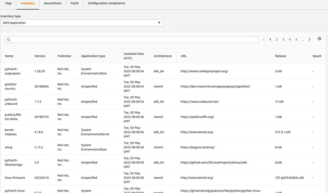Select publicsuffix-list-dafsa name cell
The width and height of the screenshot is (328, 193).
[x=13, y=117]
